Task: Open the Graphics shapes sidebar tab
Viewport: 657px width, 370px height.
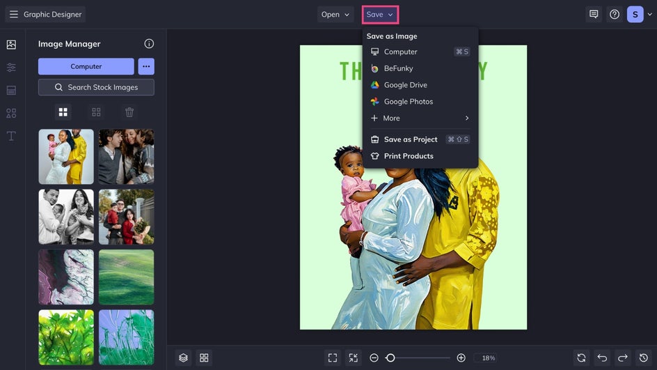Action: coord(11,113)
